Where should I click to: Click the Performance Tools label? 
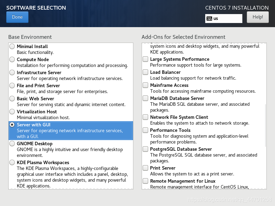pyautogui.click(x=170, y=130)
